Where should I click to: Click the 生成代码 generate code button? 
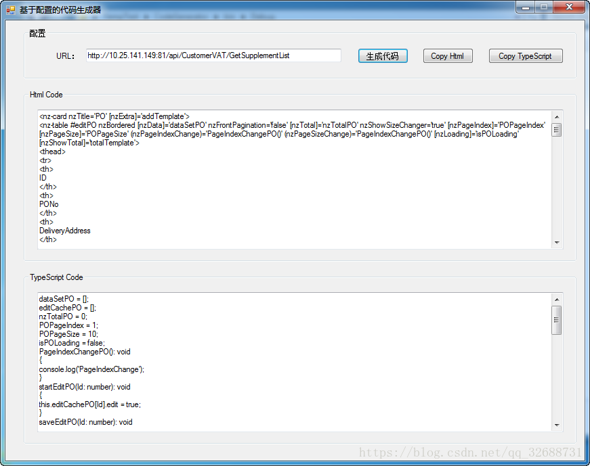point(383,56)
